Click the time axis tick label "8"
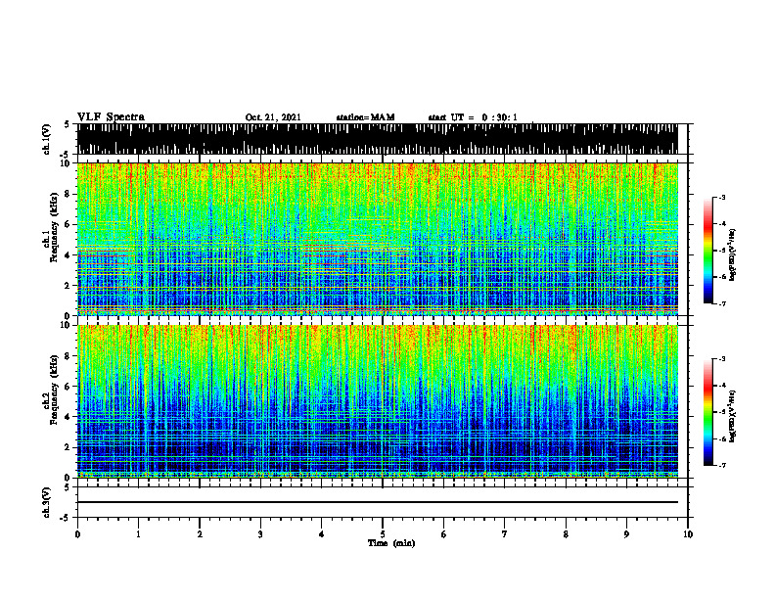The width and height of the screenshot is (775, 599). tap(566, 534)
